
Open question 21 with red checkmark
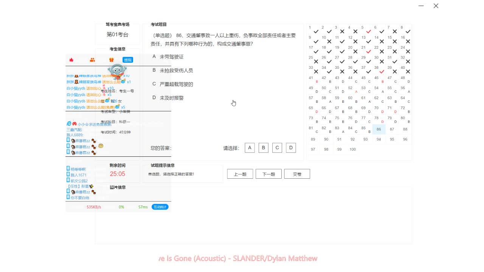tap(366, 49)
